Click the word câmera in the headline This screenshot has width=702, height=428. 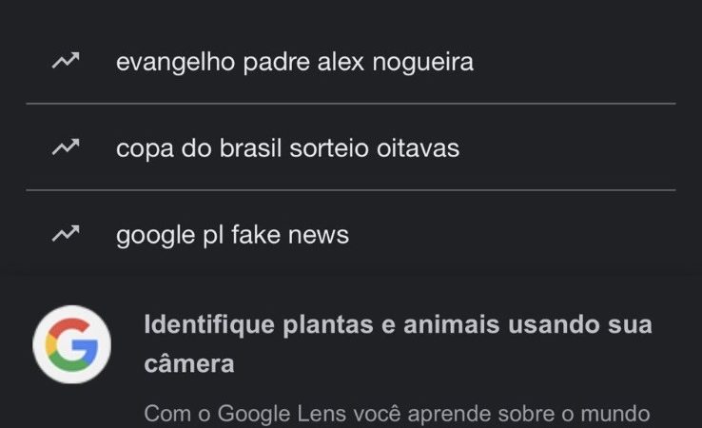point(189,363)
